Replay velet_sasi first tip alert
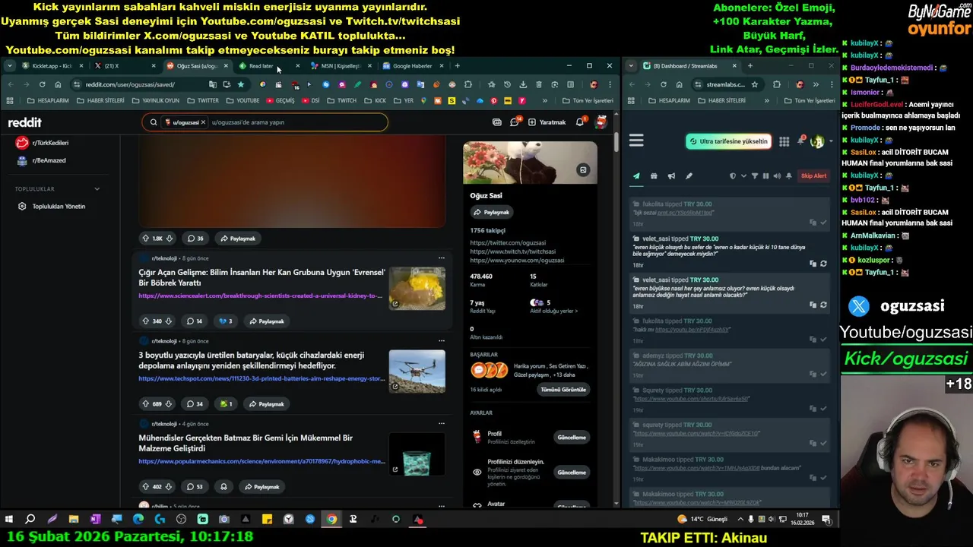Viewport: 973px width, 547px height. click(823, 264)
